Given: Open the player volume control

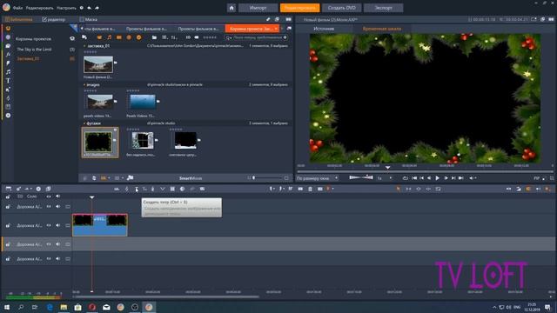Looking at the screenshot, I should [x=473, y=178].
